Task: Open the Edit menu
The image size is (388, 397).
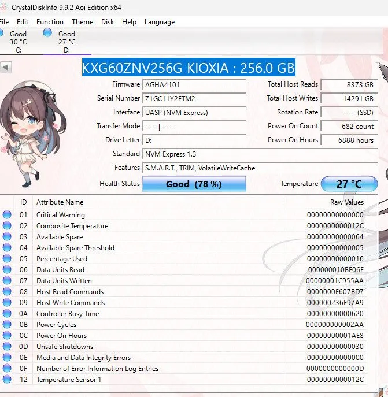Action: pos(23,22)
